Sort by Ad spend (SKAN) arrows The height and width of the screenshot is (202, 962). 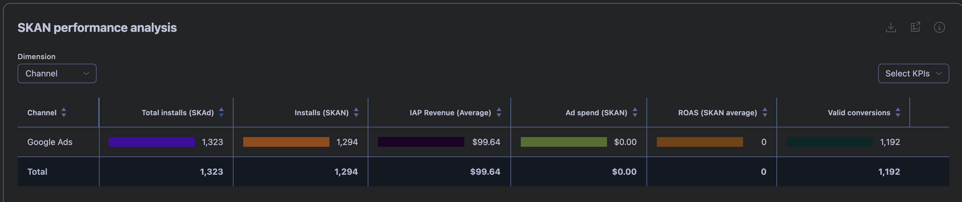[635, 113]
